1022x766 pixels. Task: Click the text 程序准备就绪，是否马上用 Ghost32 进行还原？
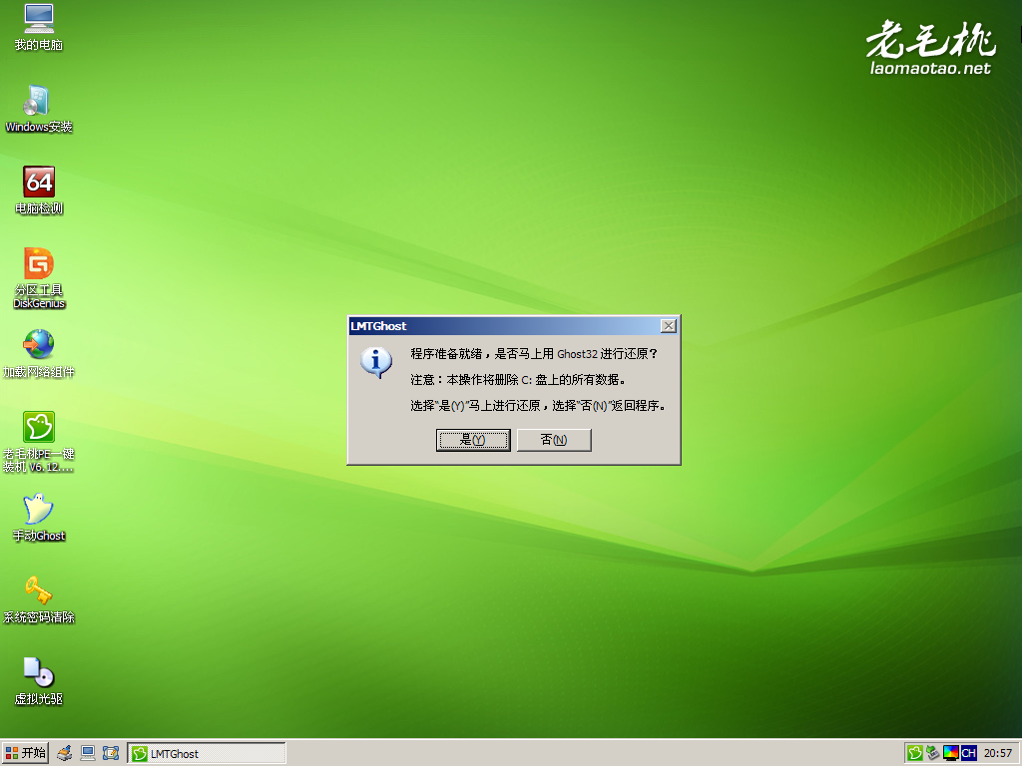(x=534, y=354)
